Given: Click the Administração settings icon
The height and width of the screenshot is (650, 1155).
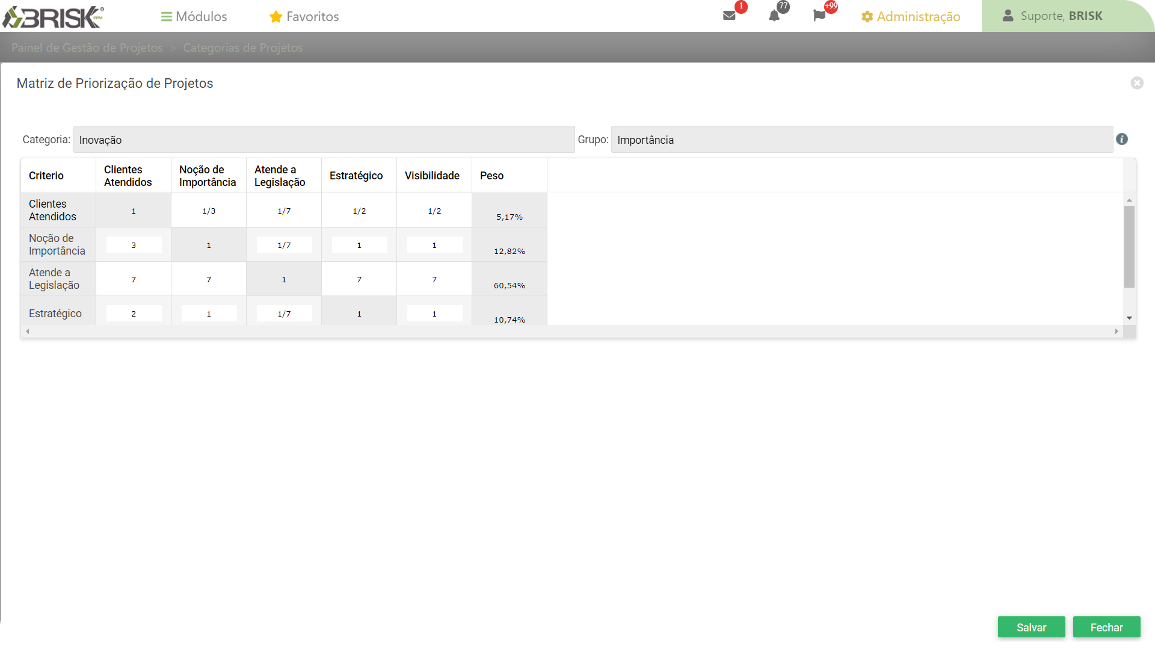Looking at the screenshot, I should (867, 16).
